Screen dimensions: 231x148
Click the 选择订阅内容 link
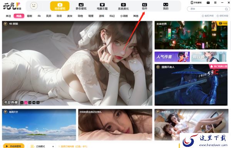pyautogui.click(x=73, y=146)
